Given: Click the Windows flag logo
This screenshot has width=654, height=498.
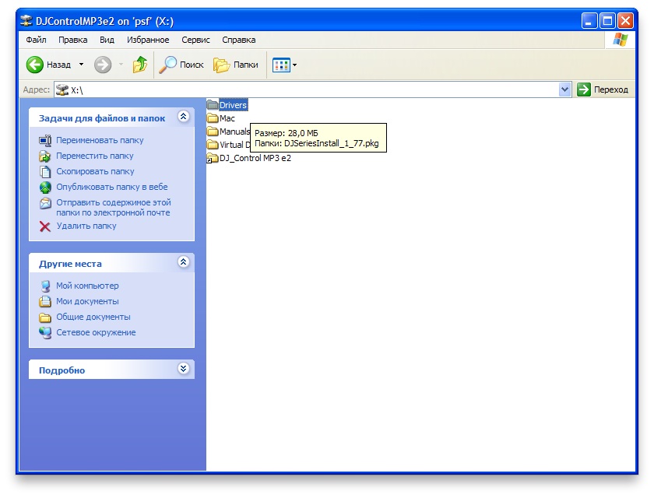Looking at the screenshot, I should pos(621,40).
